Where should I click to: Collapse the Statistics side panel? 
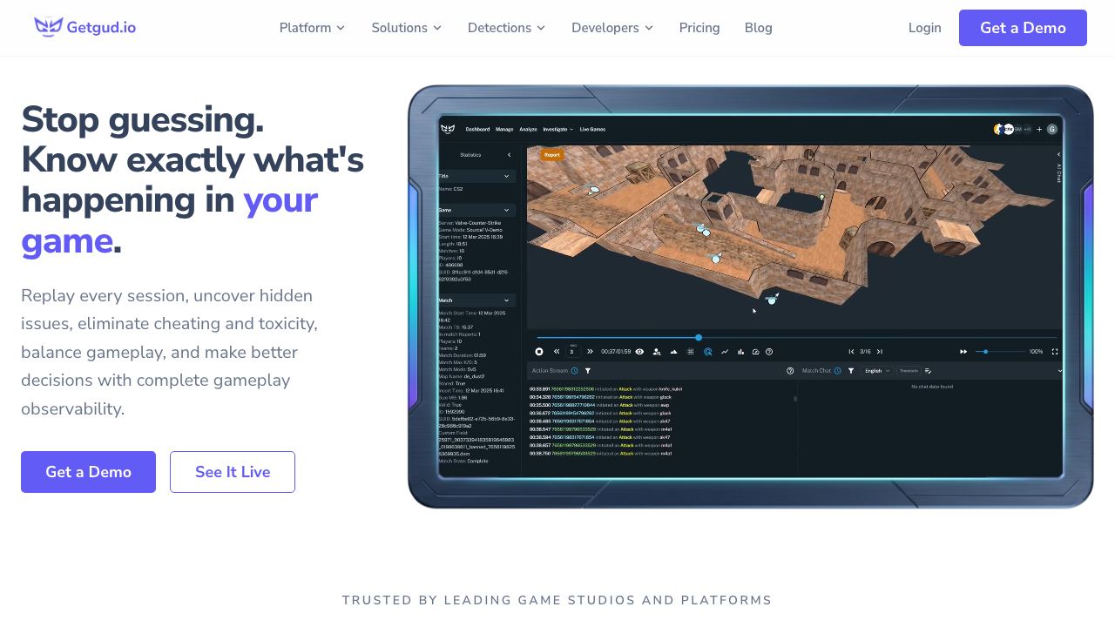point(510,155)
